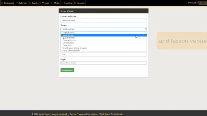Open the Dashboard nav item
Image resolution: width=207 pixels, height=116 pixels.
coord(8,3)
